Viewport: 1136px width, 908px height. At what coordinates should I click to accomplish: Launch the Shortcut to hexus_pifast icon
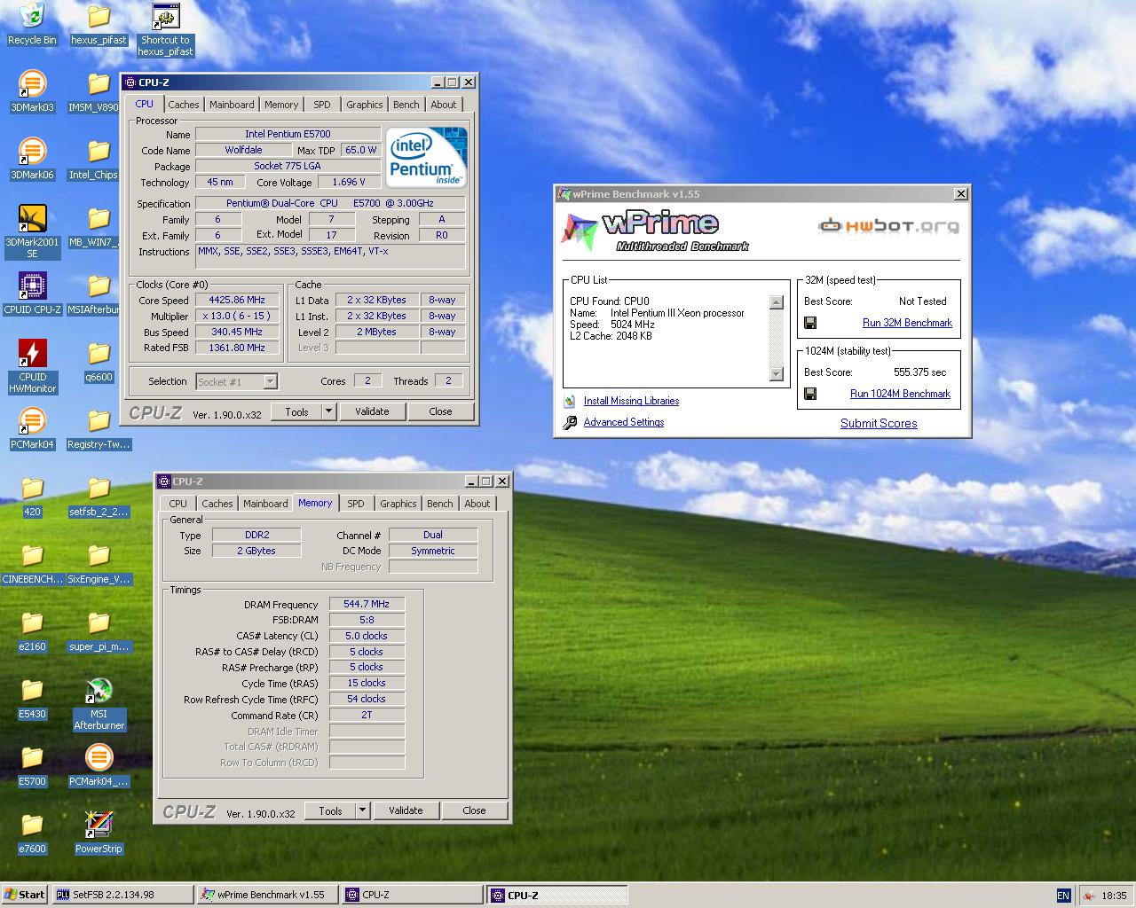pos(165,29)
